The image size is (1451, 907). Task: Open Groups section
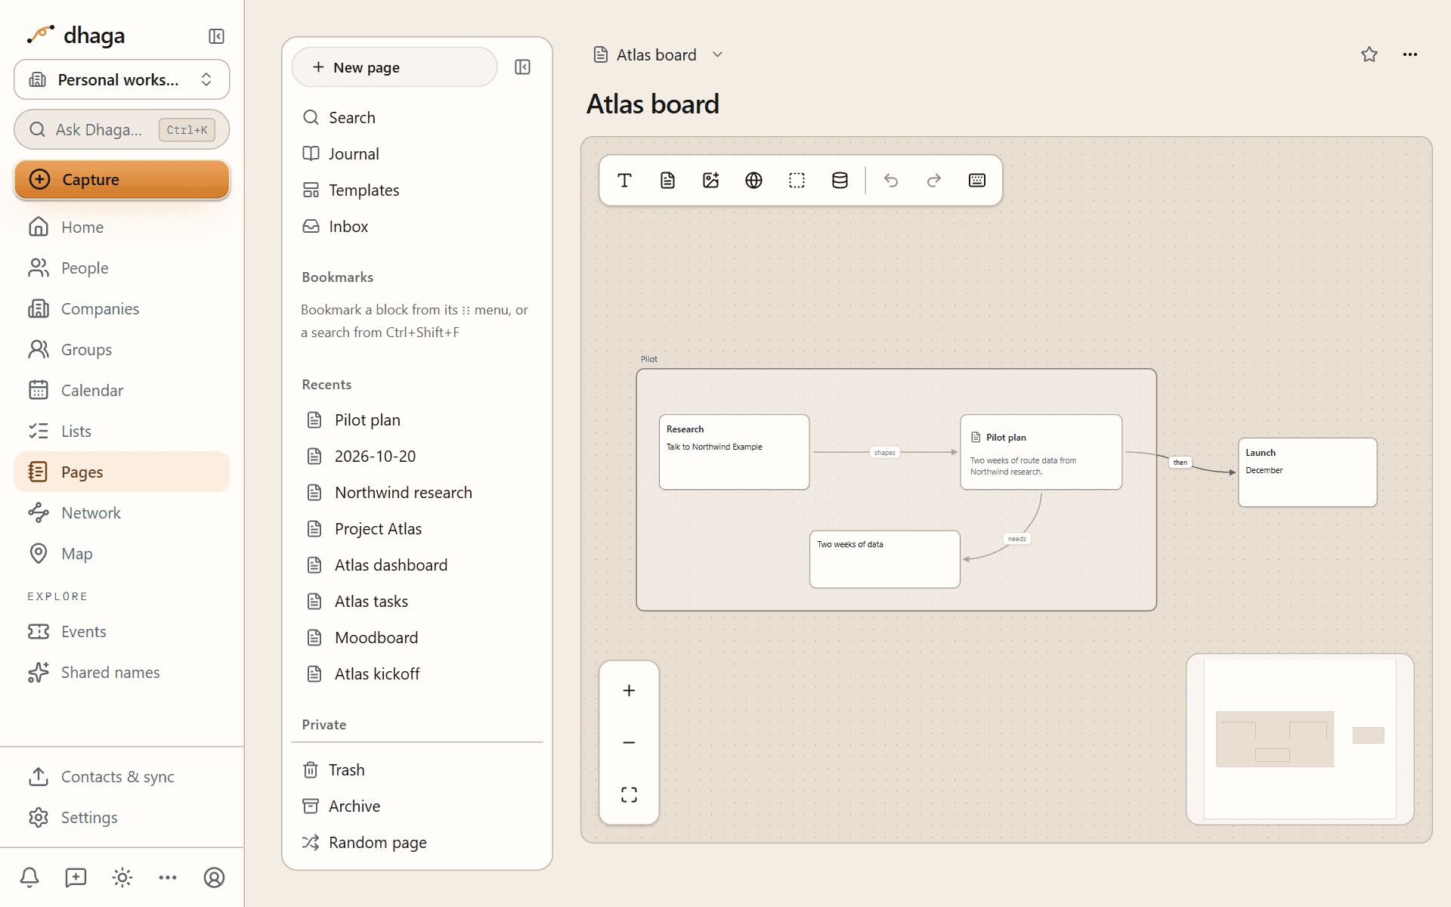[x=122, y=349]
